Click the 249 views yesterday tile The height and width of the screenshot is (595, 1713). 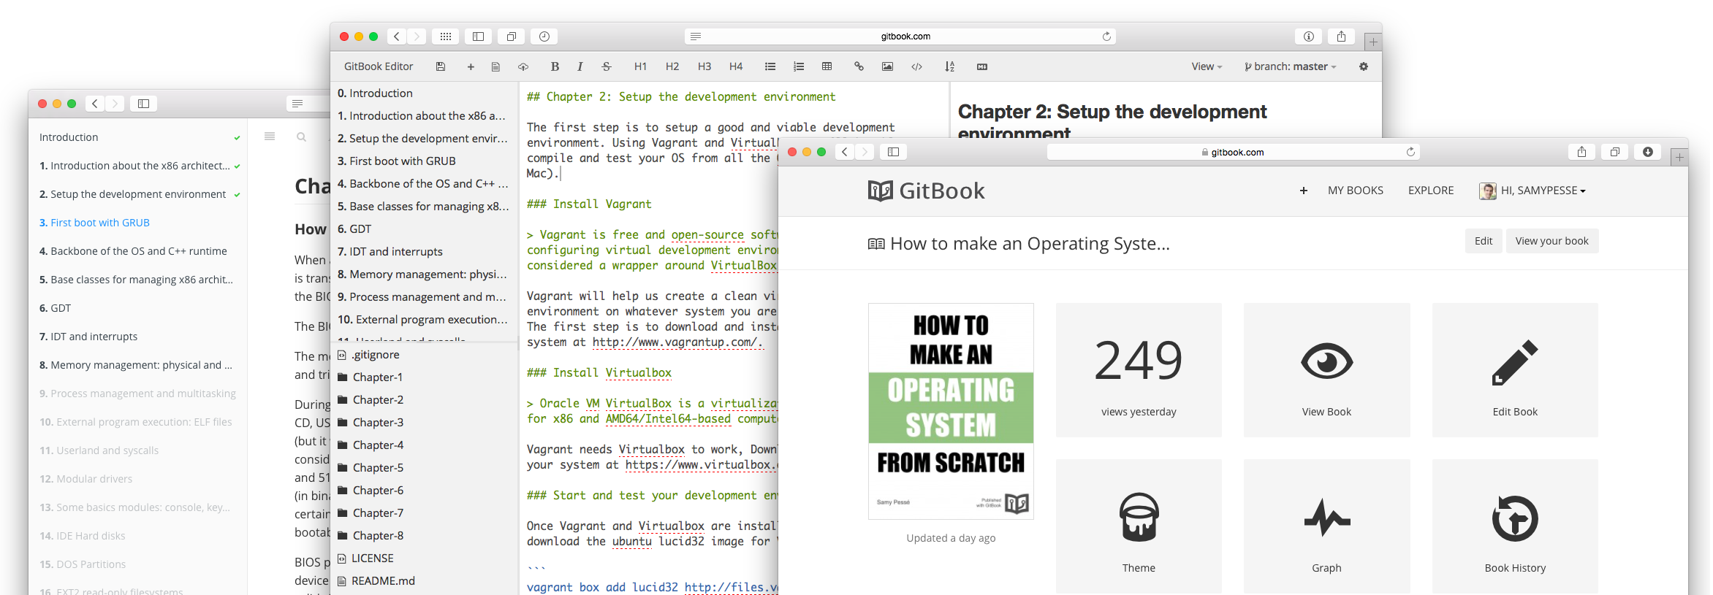pyautogui.click(x=1139, y=370)
